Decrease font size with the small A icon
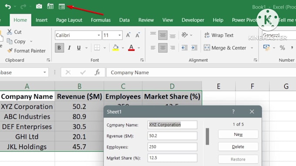 click(138, 35)
